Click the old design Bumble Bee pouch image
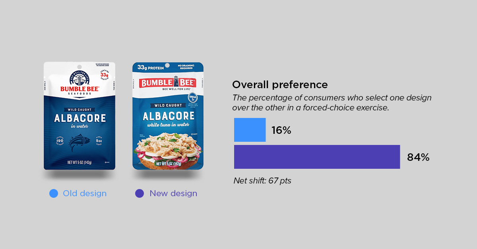Screen dimensions: 477x249 pos(79,116)
